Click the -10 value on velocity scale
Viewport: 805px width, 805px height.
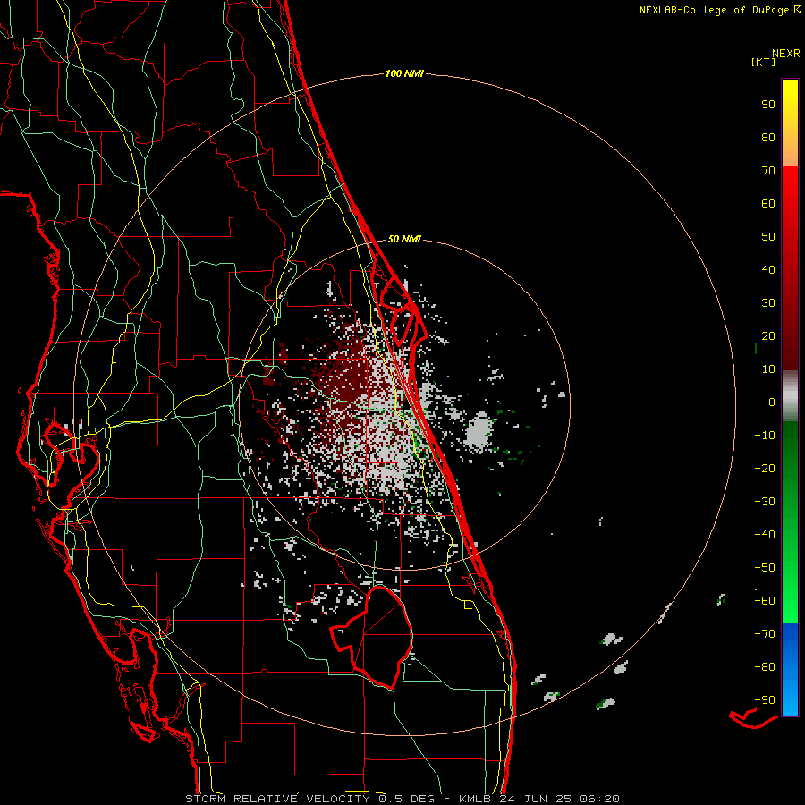765,436
